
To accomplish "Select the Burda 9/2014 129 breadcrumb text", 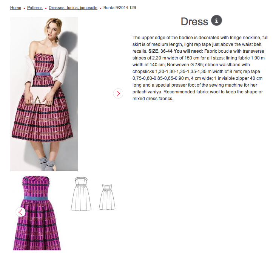I will tap(120, 8).
